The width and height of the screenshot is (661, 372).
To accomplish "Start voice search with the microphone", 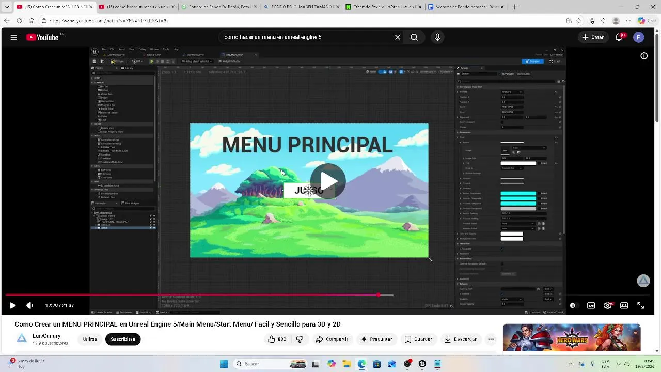I will pos(437,37).
